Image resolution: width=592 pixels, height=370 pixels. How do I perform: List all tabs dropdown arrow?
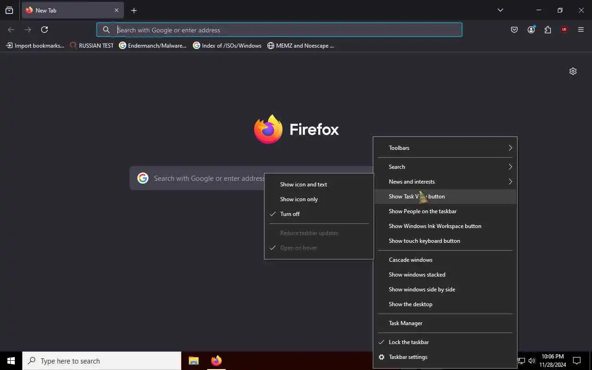500,10
